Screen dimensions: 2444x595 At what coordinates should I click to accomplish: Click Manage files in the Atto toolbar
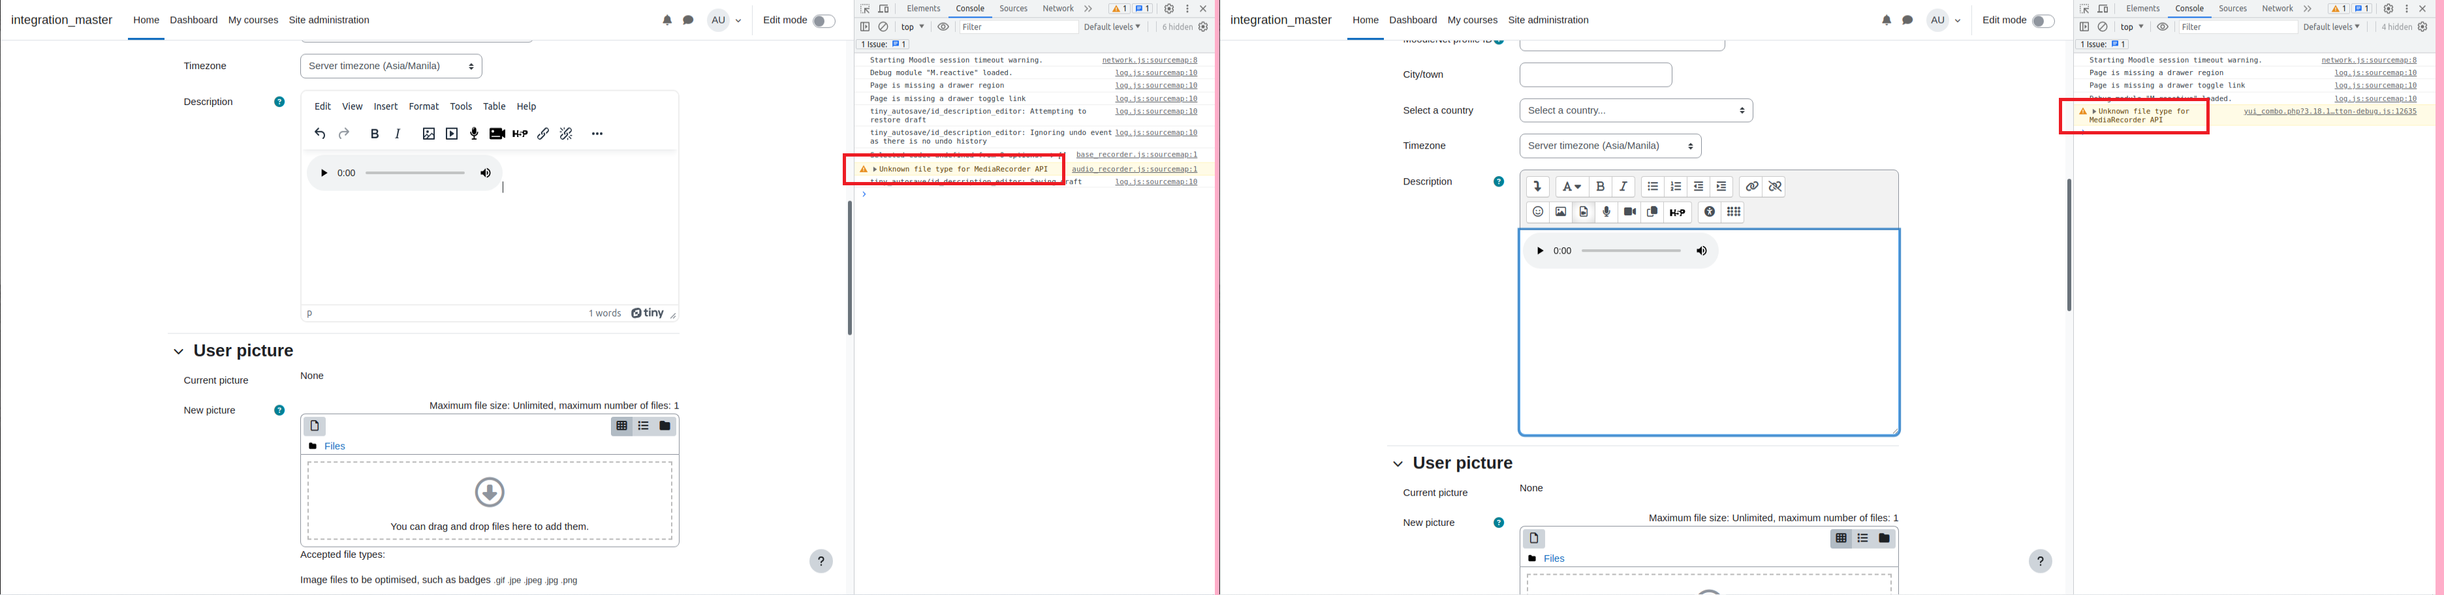(x=1653, y=213)
